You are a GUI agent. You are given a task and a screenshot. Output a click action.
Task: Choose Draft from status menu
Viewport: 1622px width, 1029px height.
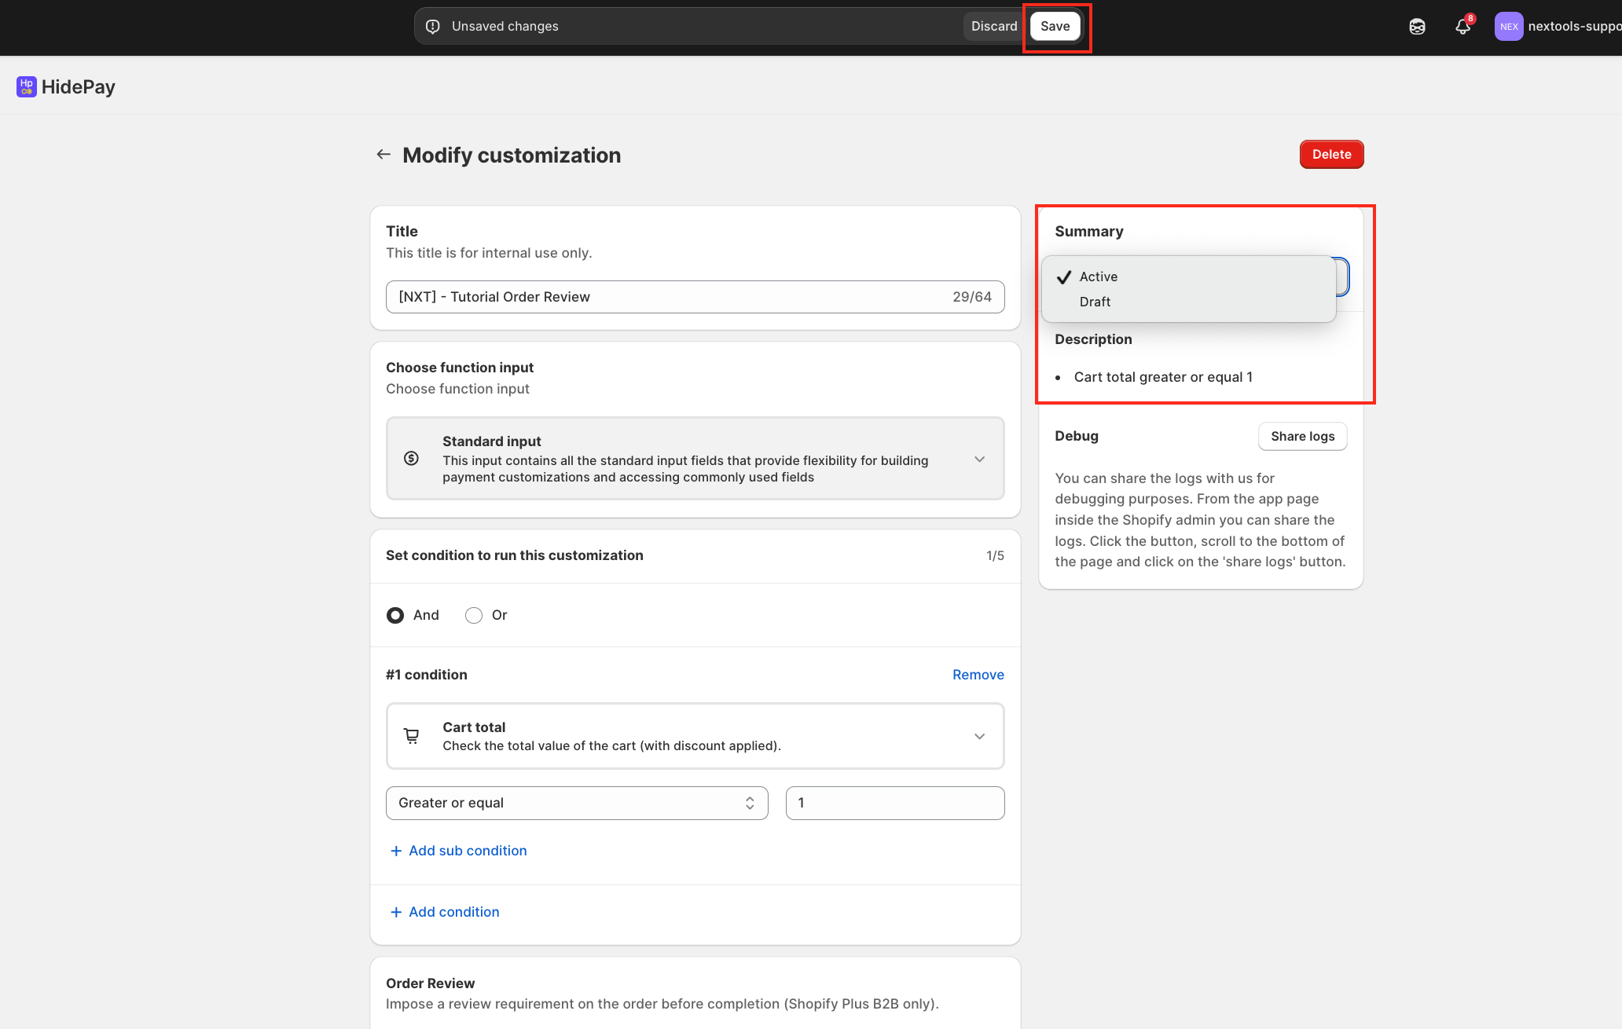pos(1095,302)
